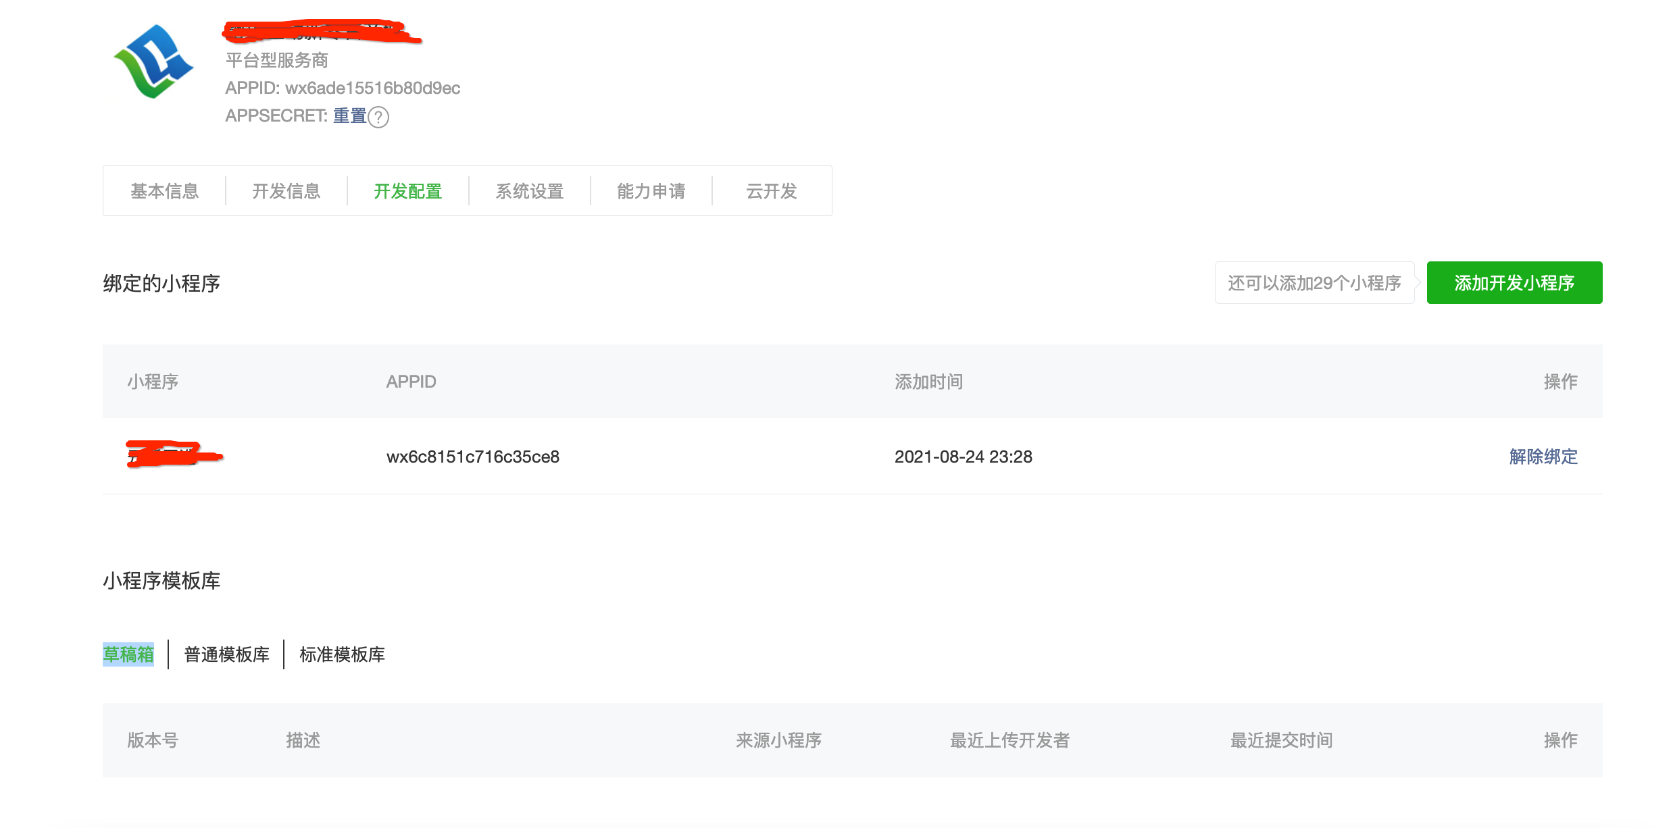Click 解除绑定 for the bound mini program

tap(1543, 457)
